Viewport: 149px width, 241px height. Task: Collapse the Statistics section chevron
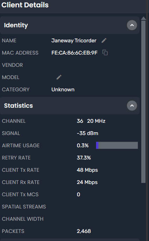click(132, 106)
